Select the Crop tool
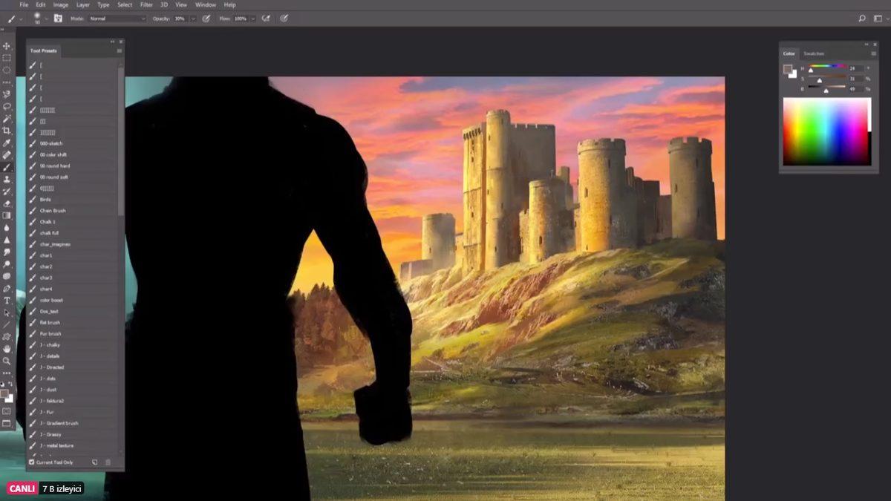This screenshot has height=501, width=891. (7, 131)
